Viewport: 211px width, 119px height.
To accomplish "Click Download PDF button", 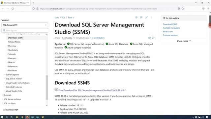I will 11,110.
